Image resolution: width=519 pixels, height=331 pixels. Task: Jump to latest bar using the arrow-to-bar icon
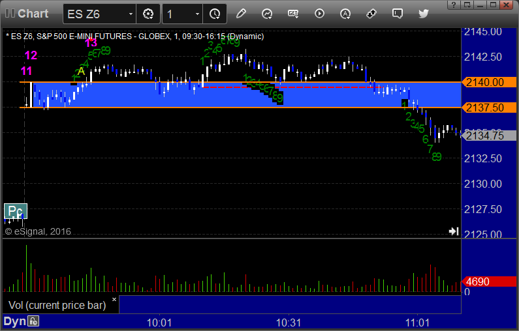click(x=454, y=231)
